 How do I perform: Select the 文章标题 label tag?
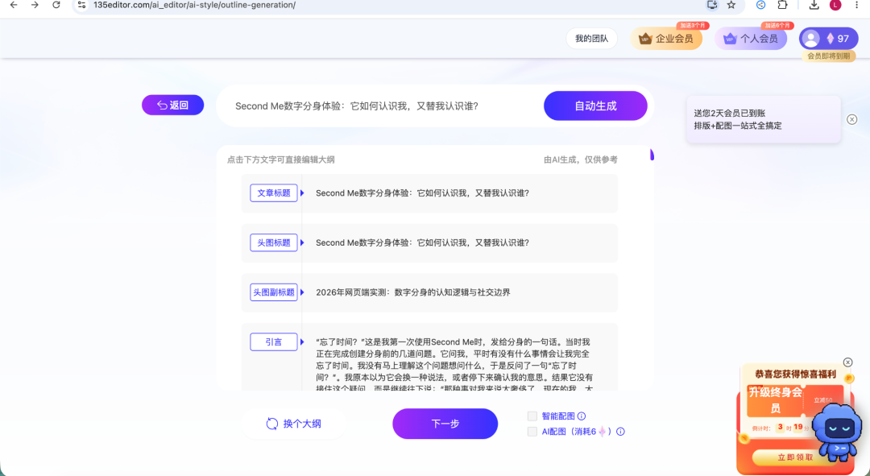274,192
